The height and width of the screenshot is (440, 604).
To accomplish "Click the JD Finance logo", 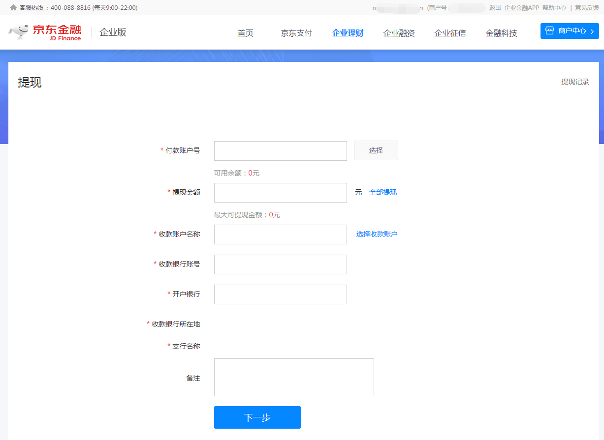I will pos(45,32).
